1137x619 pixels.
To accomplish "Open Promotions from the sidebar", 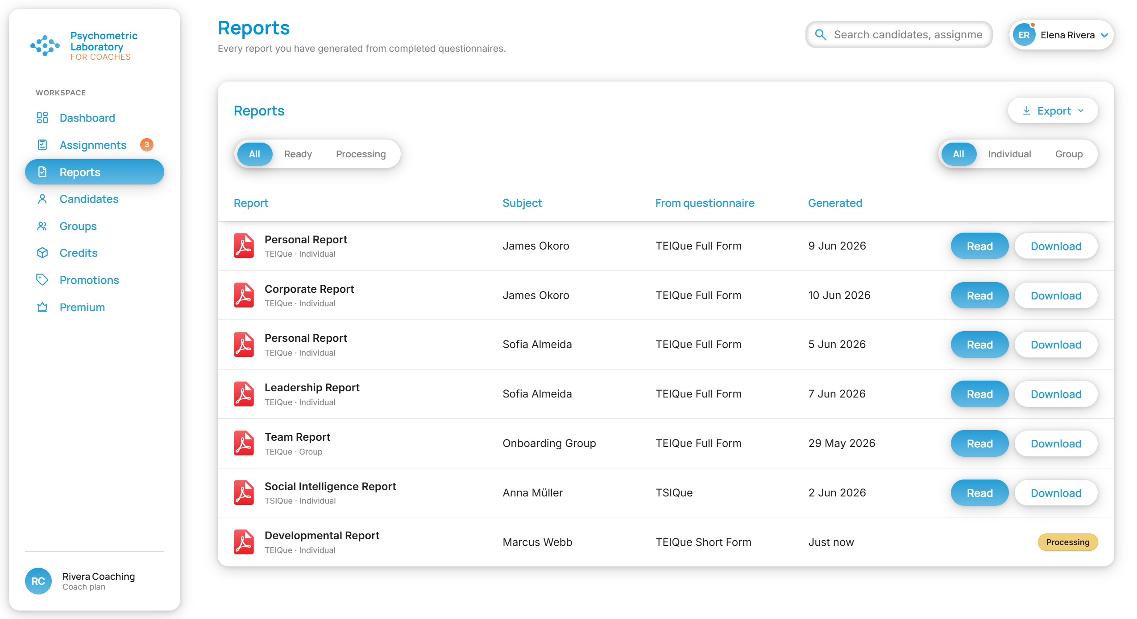I will tap(94, 280).
